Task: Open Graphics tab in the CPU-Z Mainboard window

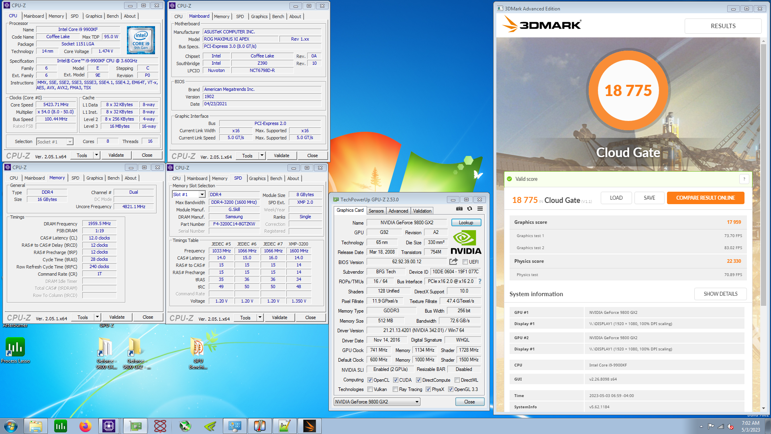Action: [x=259, y=16]
